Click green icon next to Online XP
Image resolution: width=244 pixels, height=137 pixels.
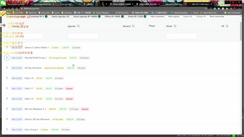[x=145, y=16]
